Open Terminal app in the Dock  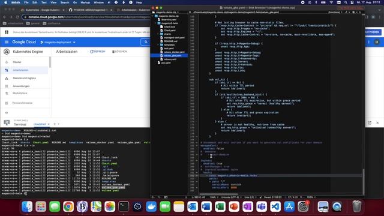click(x=124, y=206)
